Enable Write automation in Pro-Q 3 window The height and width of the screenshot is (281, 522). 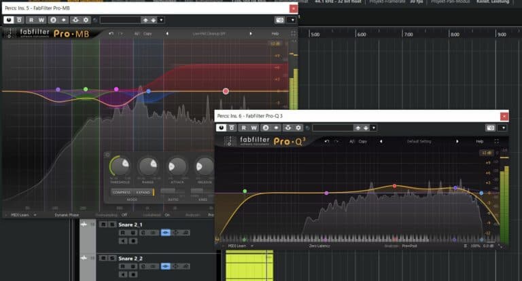[x=254, y=128]
